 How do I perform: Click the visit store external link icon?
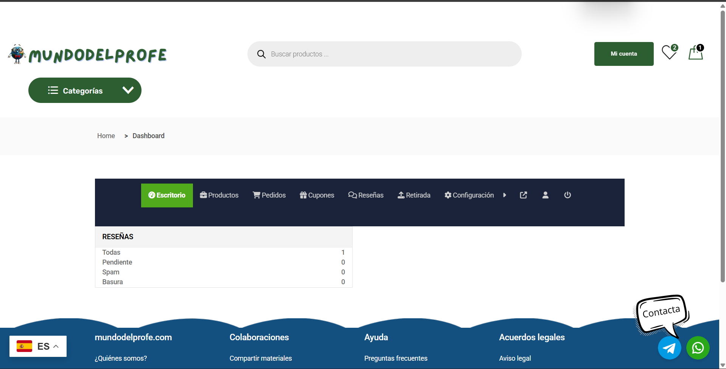(523, 195)
